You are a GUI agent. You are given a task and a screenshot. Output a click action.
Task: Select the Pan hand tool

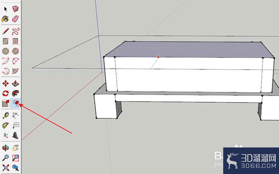tap(15, 148)
